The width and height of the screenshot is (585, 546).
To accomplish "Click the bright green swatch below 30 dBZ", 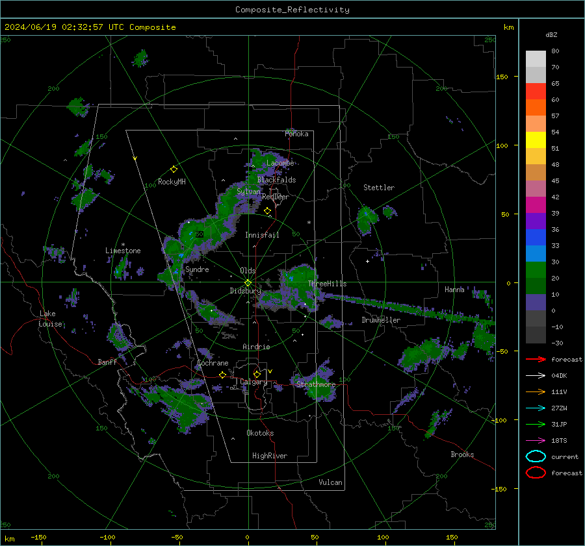I will click(536, 269).
